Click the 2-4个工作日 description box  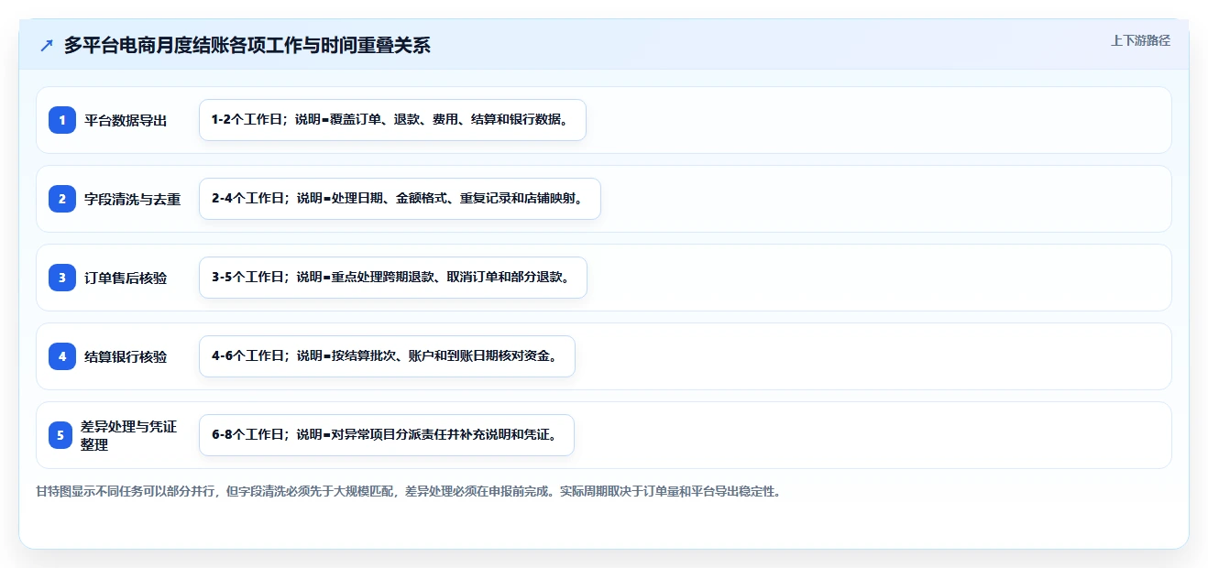[x=400, y=199]
